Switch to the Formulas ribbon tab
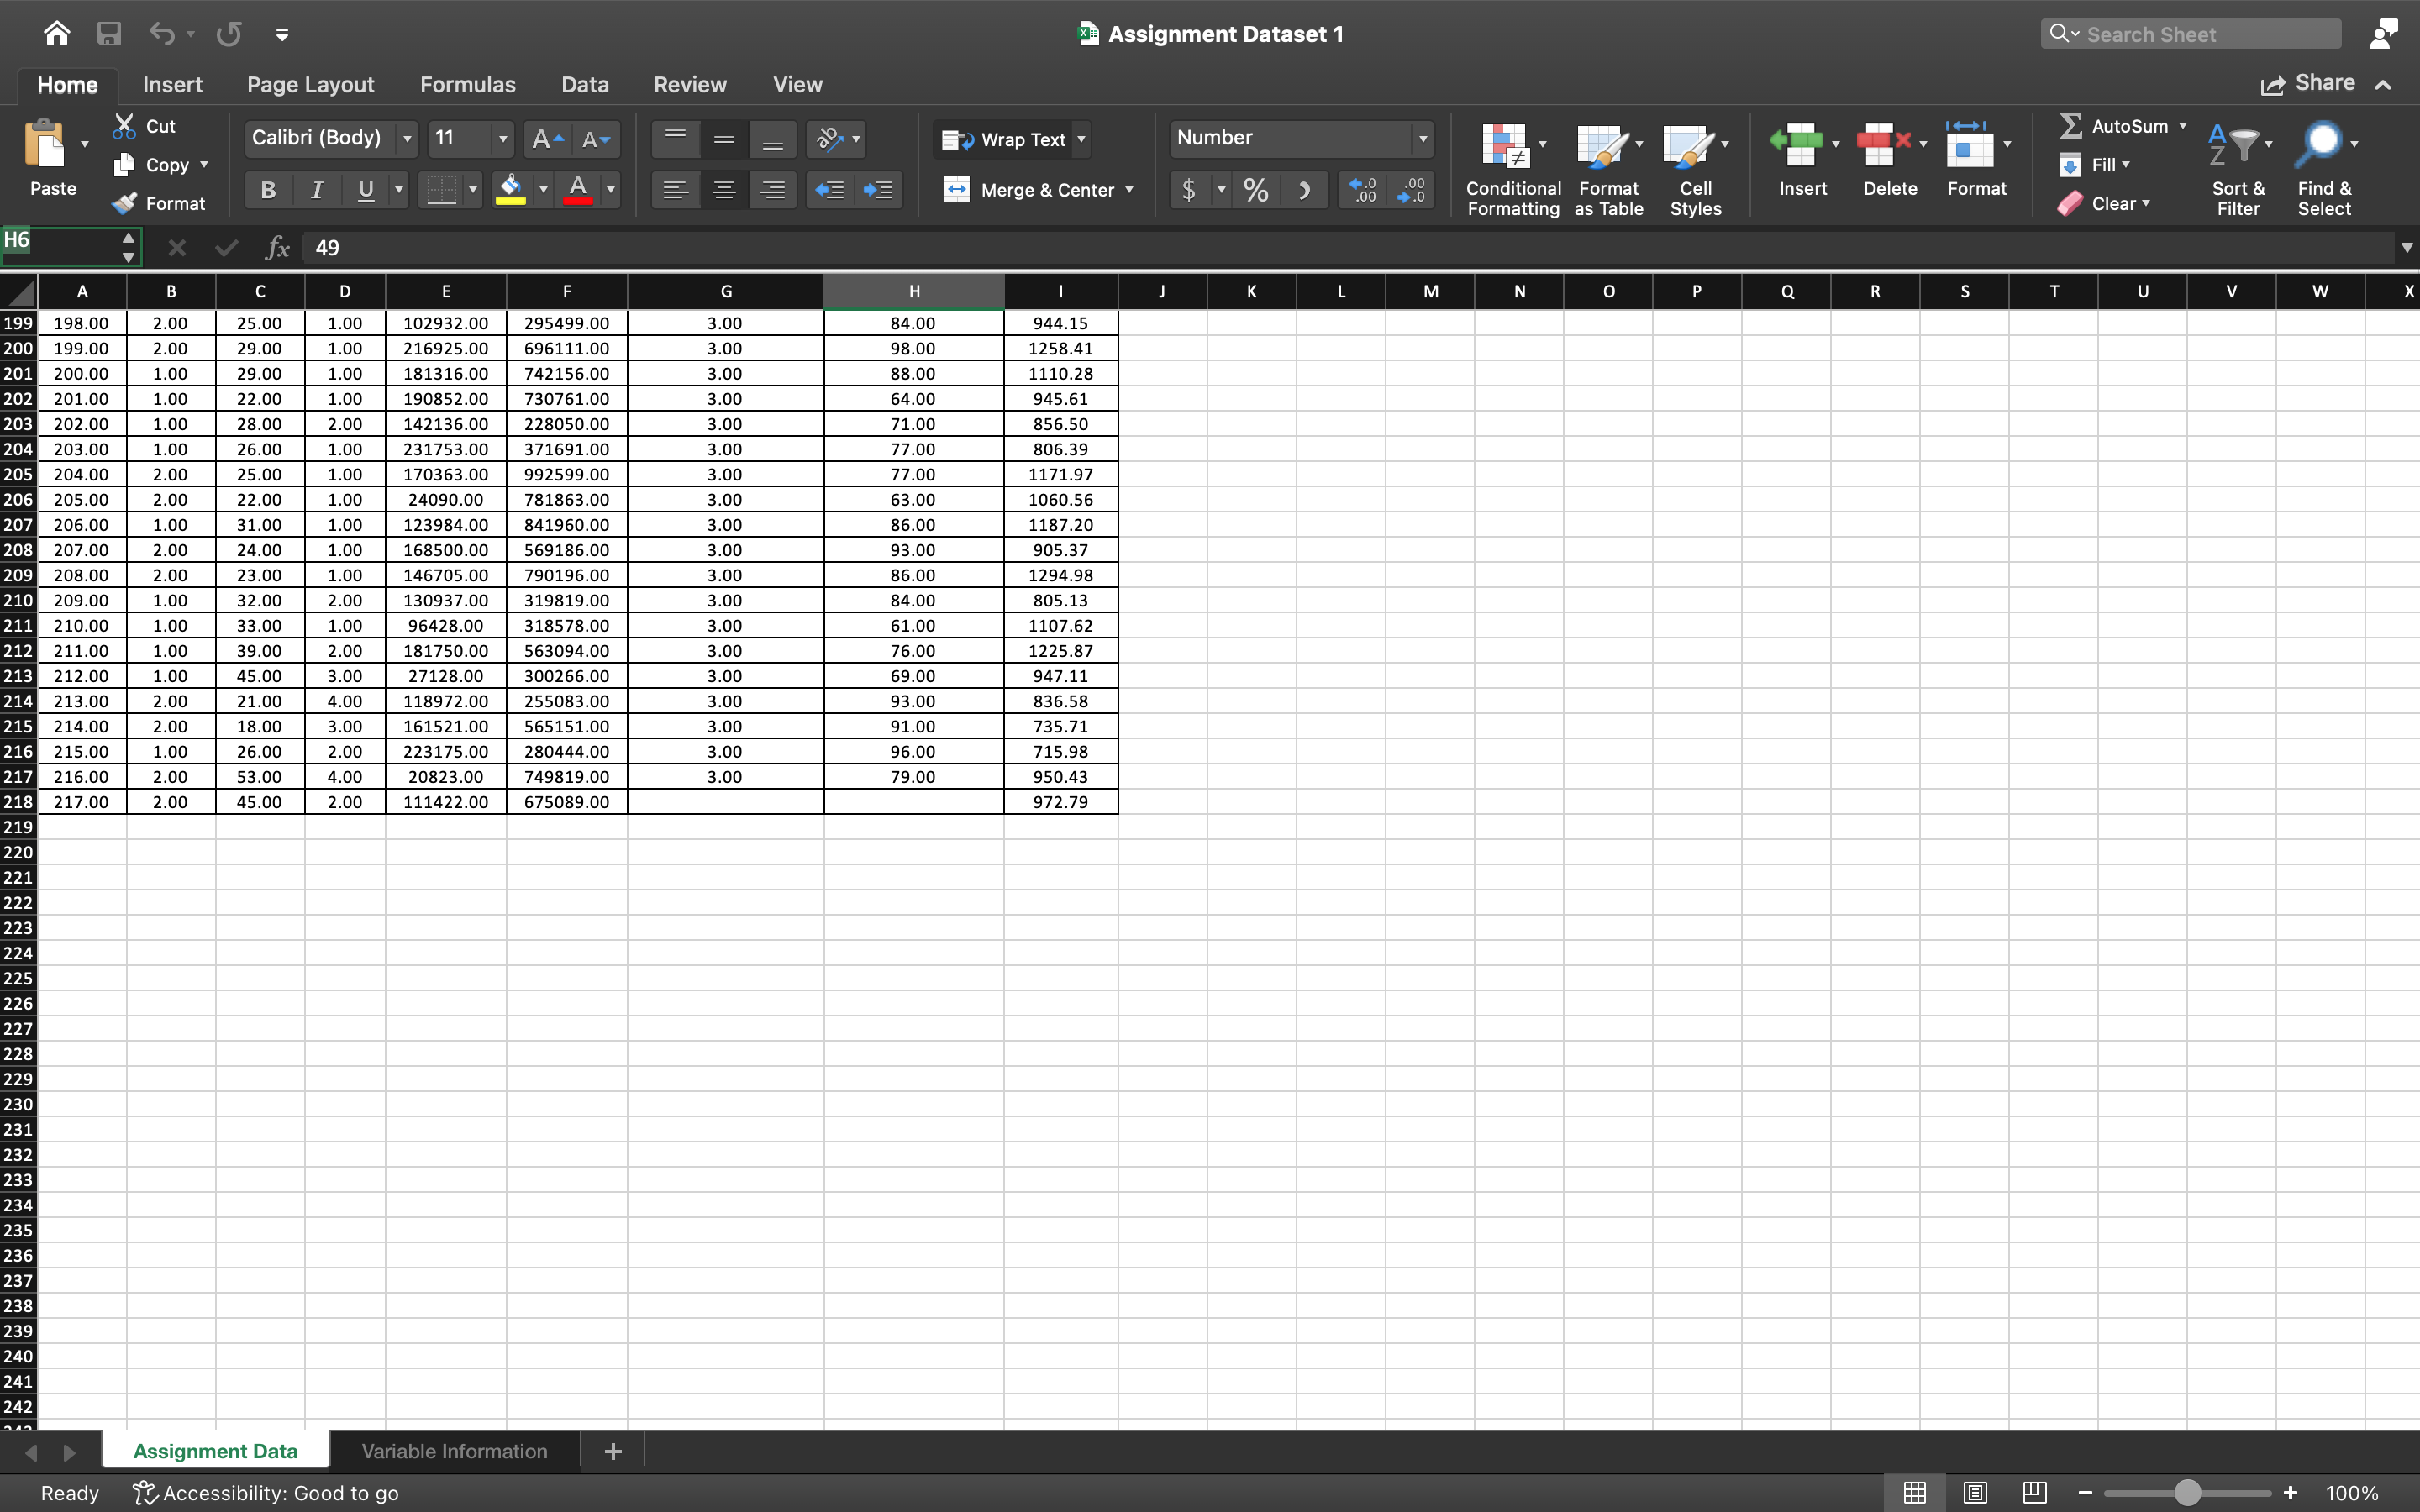Screen dimensions: 2420x1512 467,84
